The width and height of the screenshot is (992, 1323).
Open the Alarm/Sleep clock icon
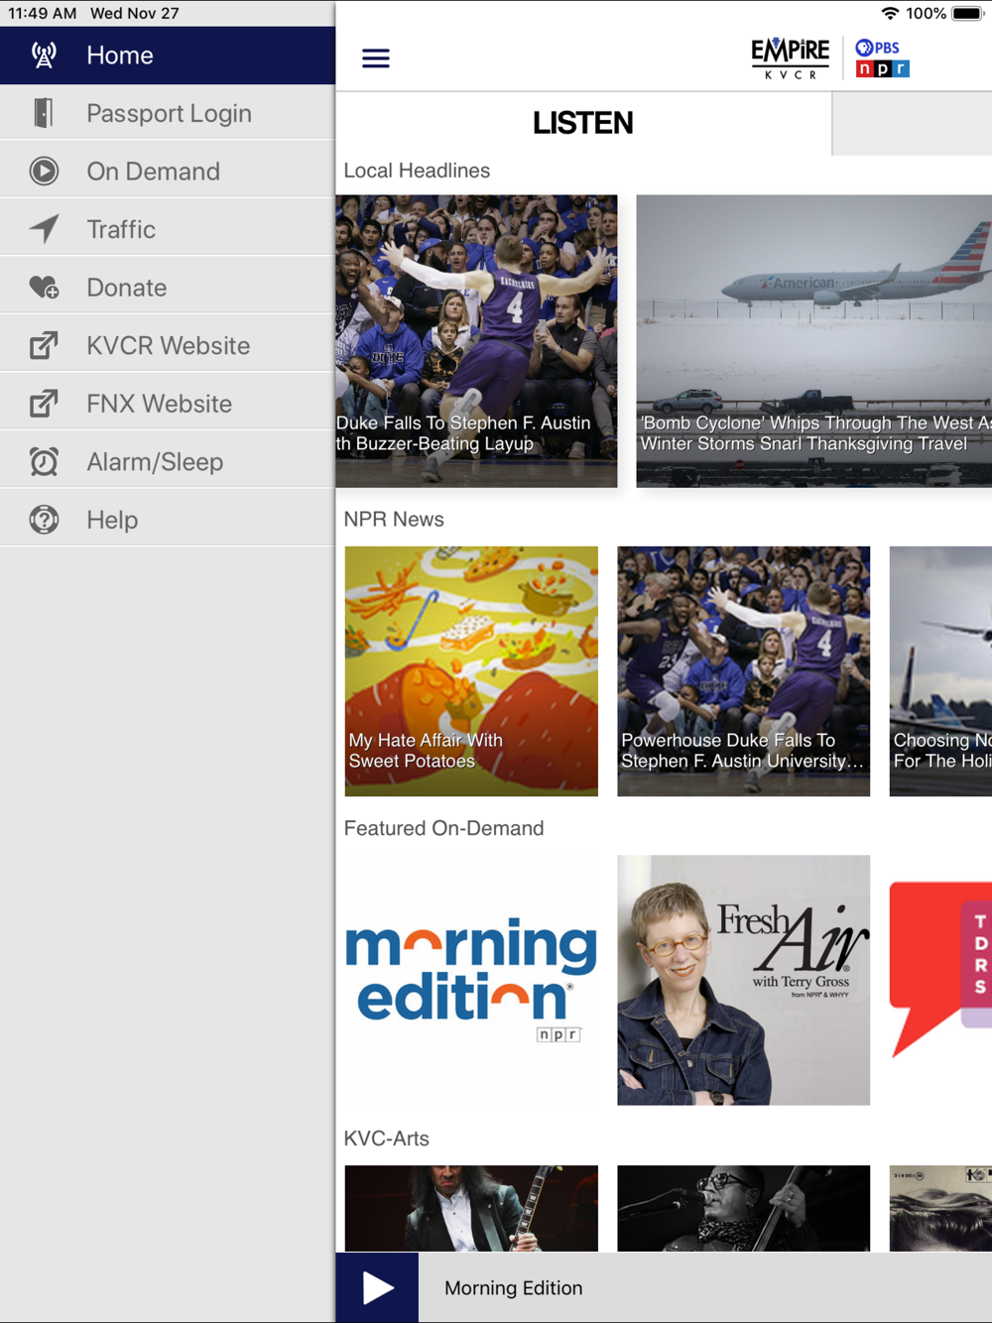(44, 462)
